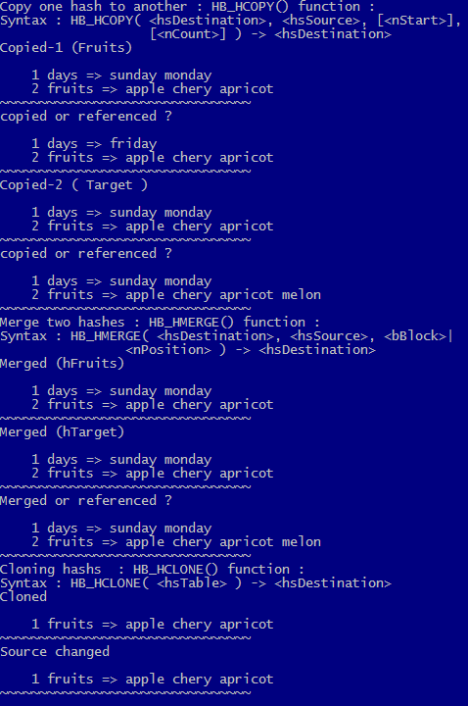Click the second 'copied or referenced ?' line
Viewport: 468px width, 706px height.
(x=86, y=254)
